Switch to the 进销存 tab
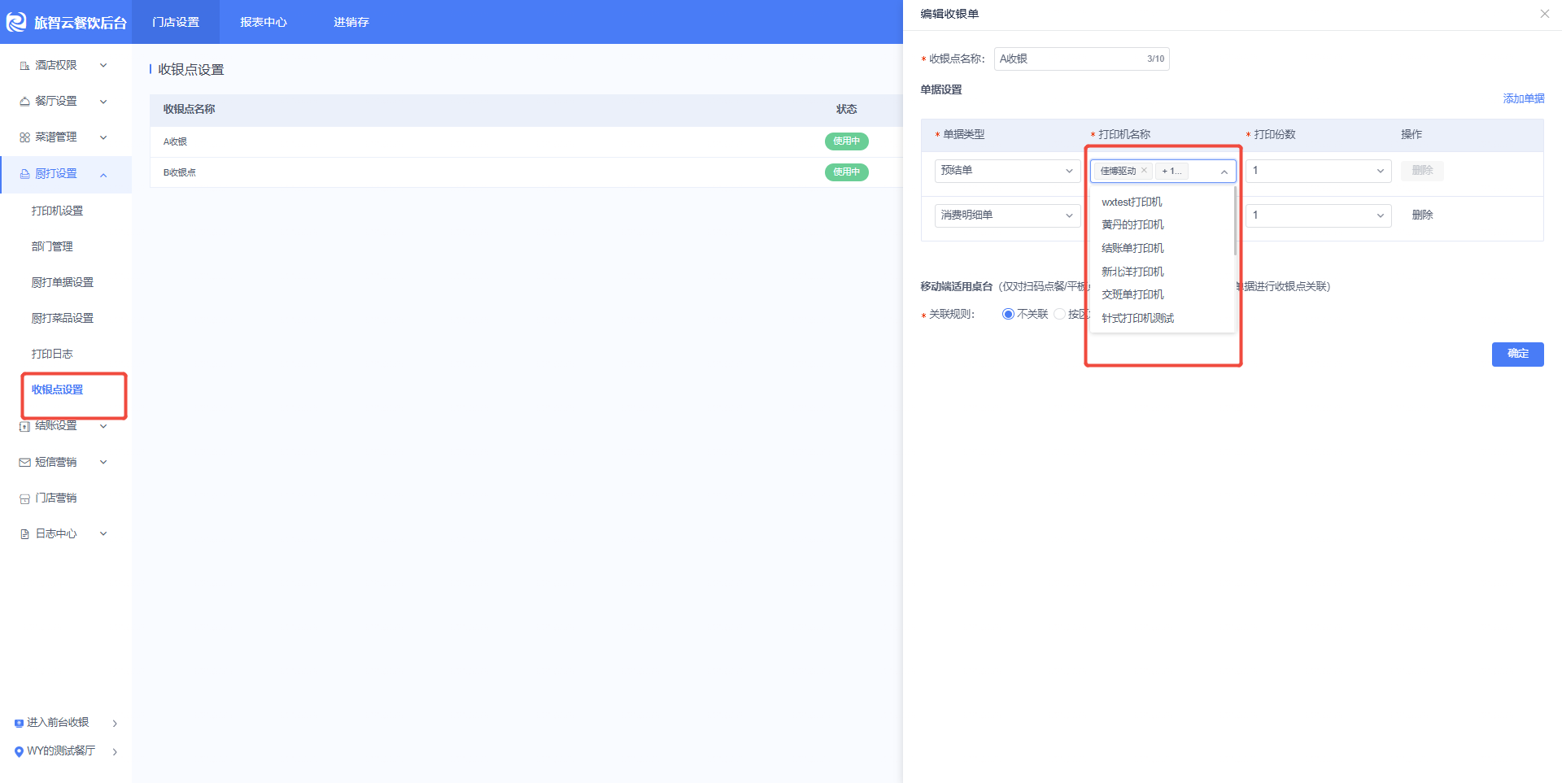This screenshot has height=783, width=1562. [351, 22]
